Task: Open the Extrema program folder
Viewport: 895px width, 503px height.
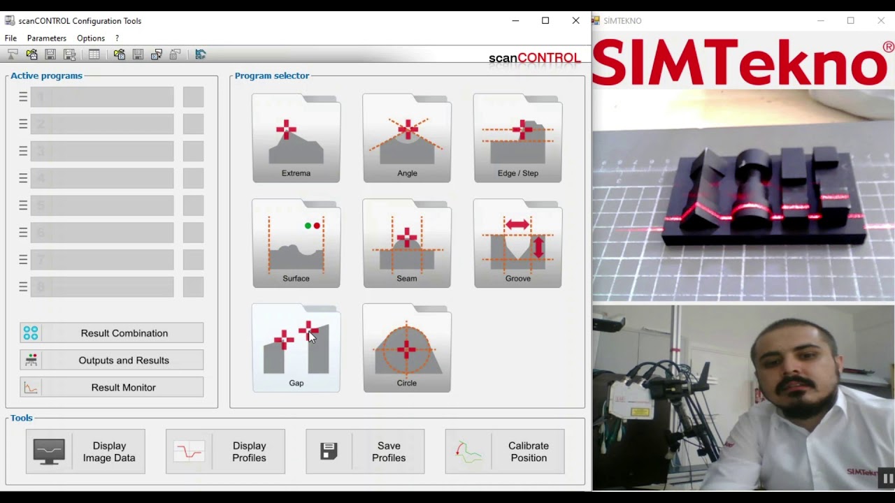Action: tap(296, 138)
